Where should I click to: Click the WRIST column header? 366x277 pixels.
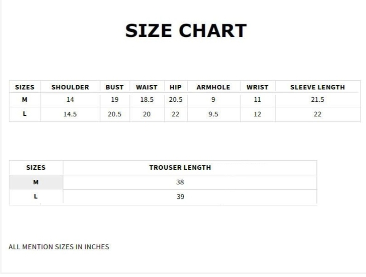257,87
